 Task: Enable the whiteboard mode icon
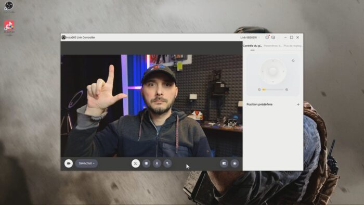pos(146,163)
